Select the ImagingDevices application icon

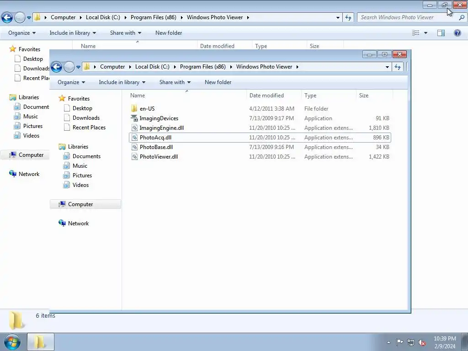(x=134, y=118)
